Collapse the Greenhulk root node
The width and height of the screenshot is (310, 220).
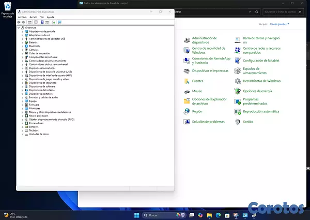click(19, 28)
